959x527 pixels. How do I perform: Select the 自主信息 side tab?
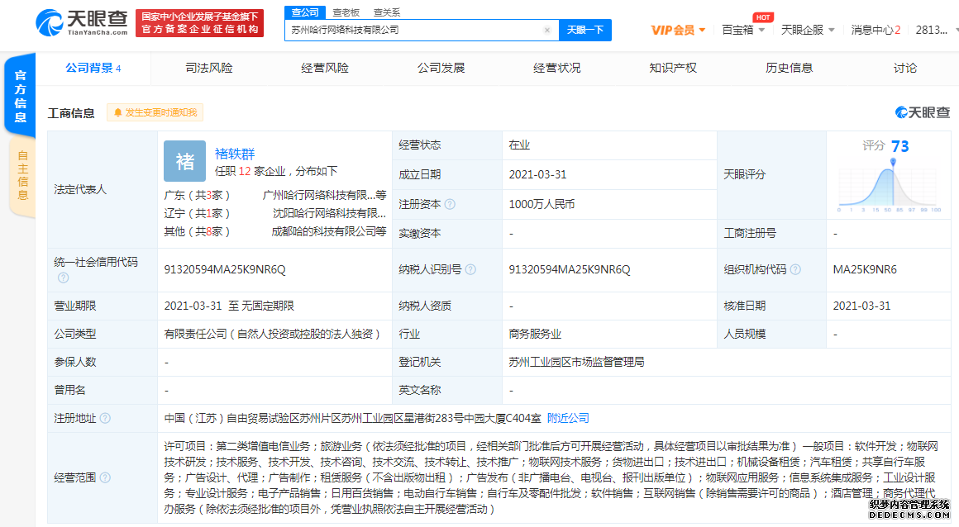(x=22, y=175)
